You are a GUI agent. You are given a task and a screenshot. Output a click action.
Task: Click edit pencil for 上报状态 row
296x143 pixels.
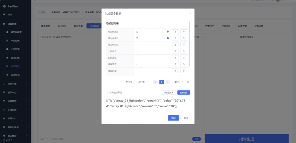(175, 51)
